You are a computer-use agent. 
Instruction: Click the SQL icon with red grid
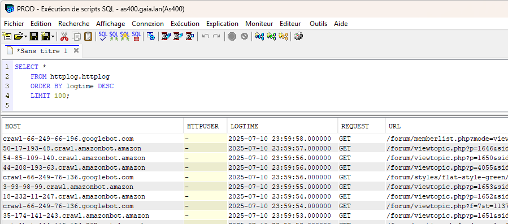point(136,36)
